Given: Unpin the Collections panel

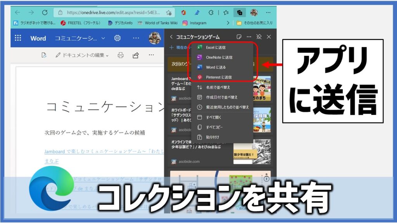Looking at the screenshot, I should (x=259, y=37).
